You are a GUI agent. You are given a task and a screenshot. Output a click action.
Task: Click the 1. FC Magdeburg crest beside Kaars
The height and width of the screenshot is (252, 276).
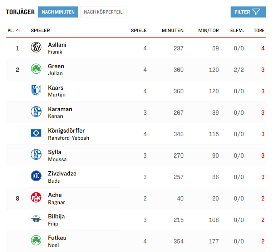36,90
